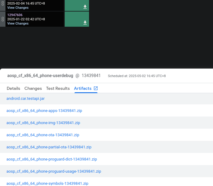Select the Scheduled at 2025-05-02 timestamp
The image size is (213, 186).
(137, 76)
